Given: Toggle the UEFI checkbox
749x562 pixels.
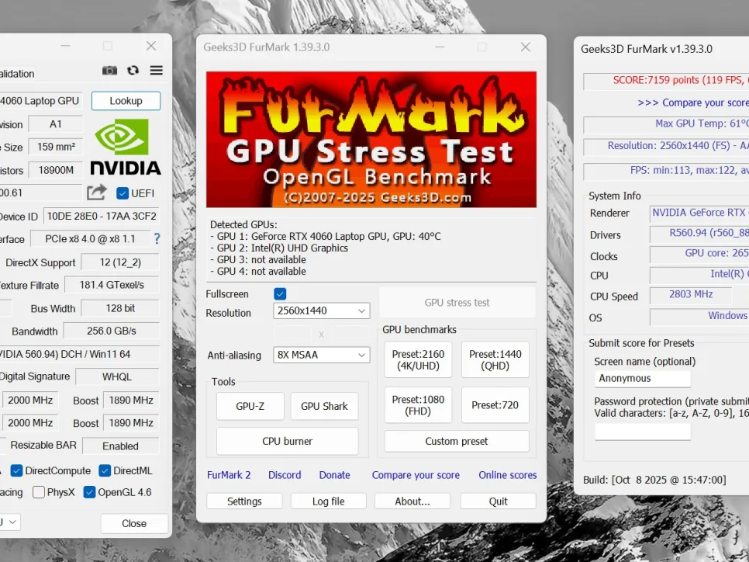Looking at the screenshot, I should [123, 193].
